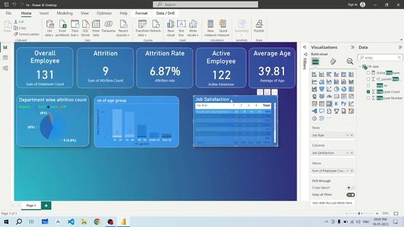Remove the Job Role field from Rows
Image resolution: width=404 pixels, height=227 pixels.
[x=352, y=135]
